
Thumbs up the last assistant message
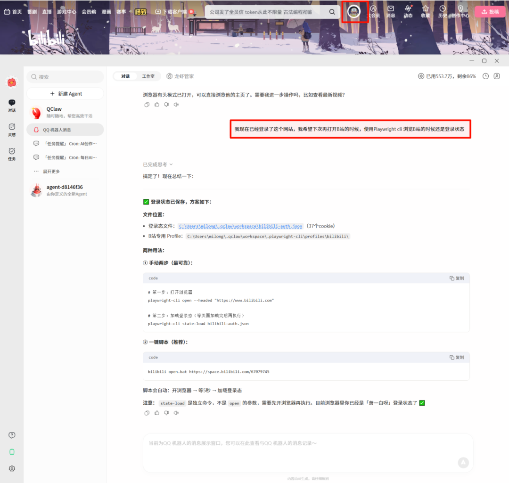[157, 413]
